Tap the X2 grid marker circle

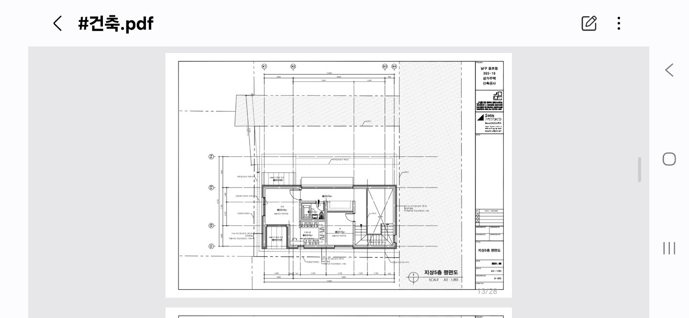pyautogui.click(x=293, y=66)
